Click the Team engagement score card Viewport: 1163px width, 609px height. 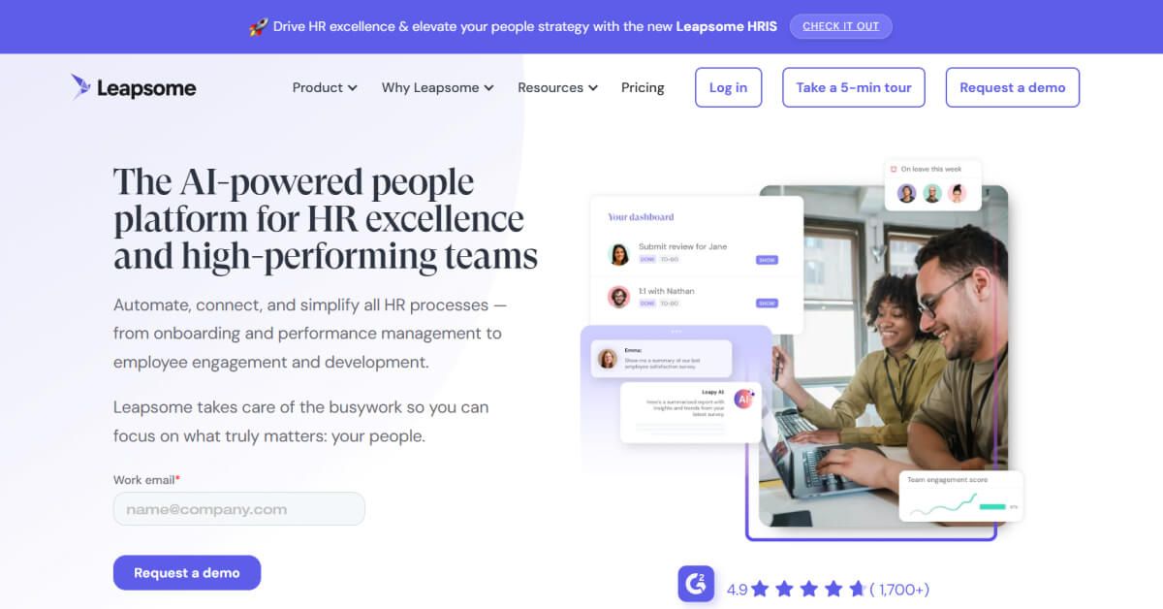[x=960, y=496]
